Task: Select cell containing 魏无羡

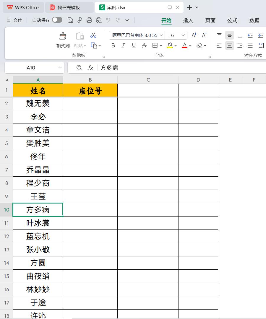Action: pyautogui.click(x=38, y=104)
